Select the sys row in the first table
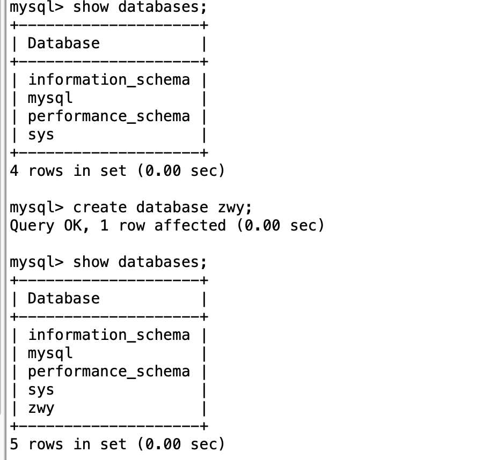 pyautogui.click(x=41, y=135)
